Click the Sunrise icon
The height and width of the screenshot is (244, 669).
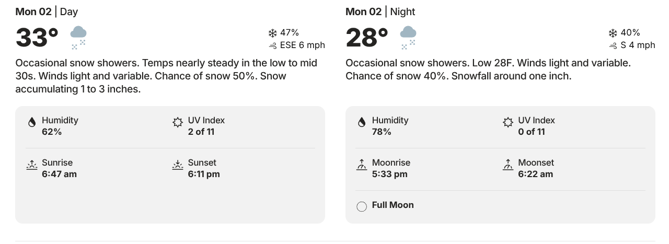(x=32, y=165)
